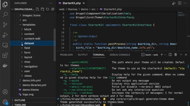The height and width of the screenshot is (106, 190).
Task: Expand the navigation folder
Action: tap(31, 67)
